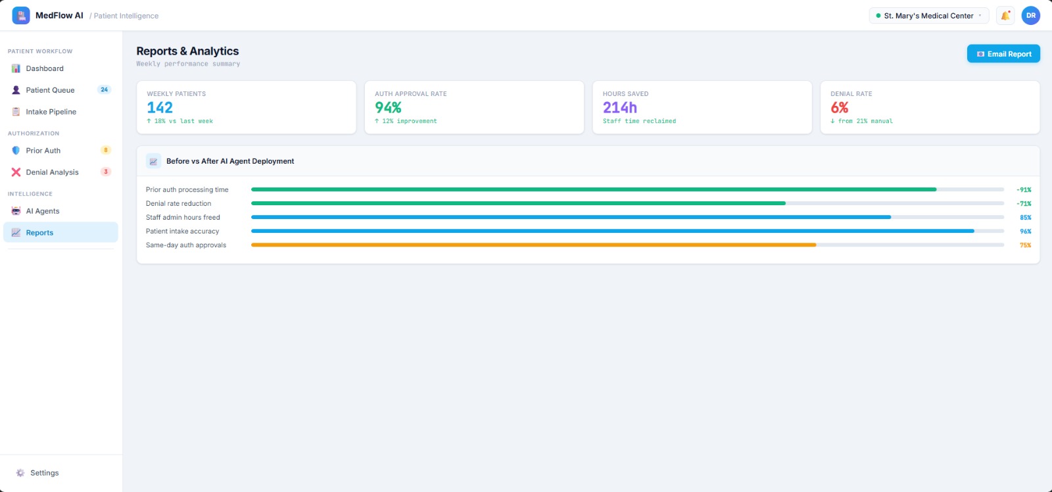Screen dimensions: 1052x492
Task: Click the AI Agents robot icon
Action: tap(16, 211)
